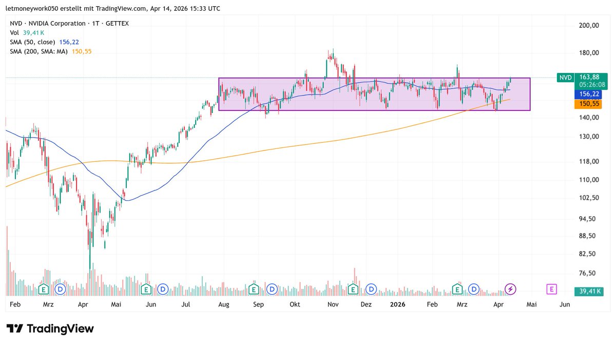The width and height of the screenshot is (616, 345).
Task: Open the dividend D marker beside the Sep label
Action: pyautogui.click(x=271, y=290)
